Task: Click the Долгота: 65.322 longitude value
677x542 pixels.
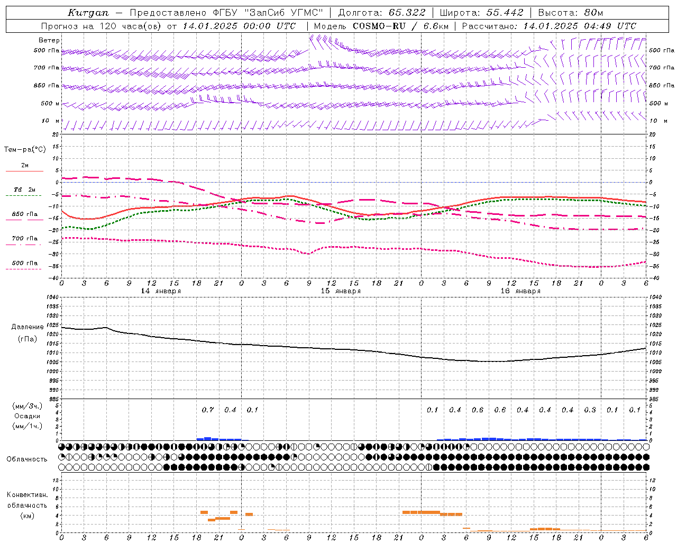Action: point(381,13)
